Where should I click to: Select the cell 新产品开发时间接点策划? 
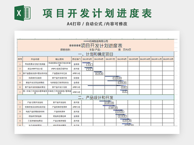[x=35, y=87]
